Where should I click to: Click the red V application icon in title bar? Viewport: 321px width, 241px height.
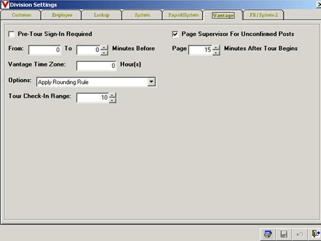tap(5, 5)
